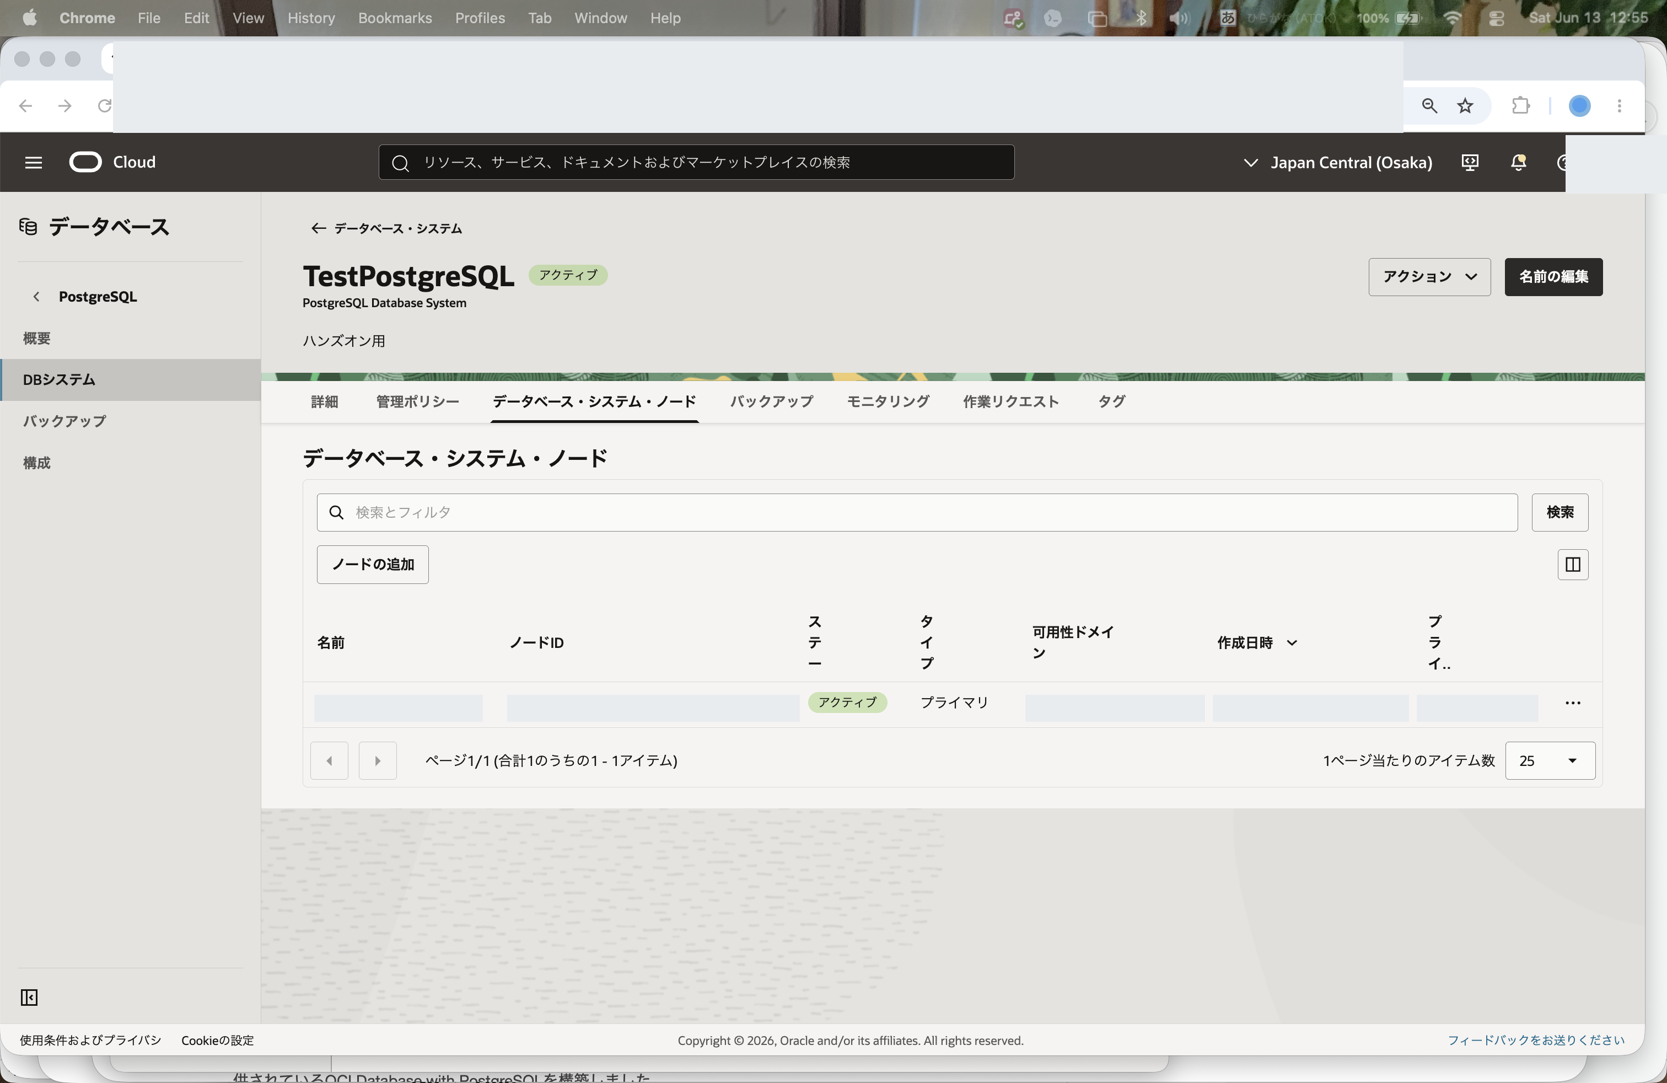Go back from PostgreSQL sidebar chevron
Screen dimensions: 1667x1083
coord(36,297)
